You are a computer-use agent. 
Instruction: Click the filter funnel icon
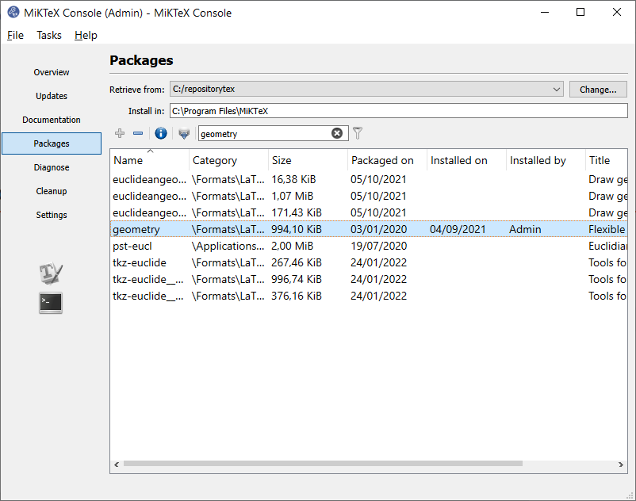coord(358,133)
